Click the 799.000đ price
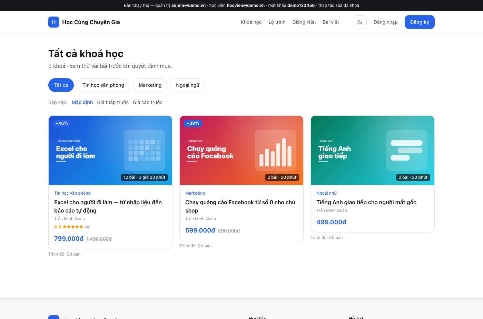483x319 pixels. pos(69,239)
